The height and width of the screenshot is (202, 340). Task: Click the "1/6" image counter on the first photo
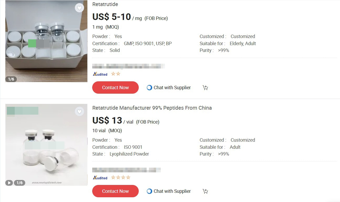tap(11, 79)
